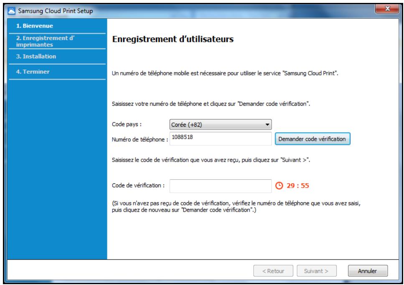Select step 2. Enregistrement d'imprimantes
404x285 pixels.
coord(46,41)
